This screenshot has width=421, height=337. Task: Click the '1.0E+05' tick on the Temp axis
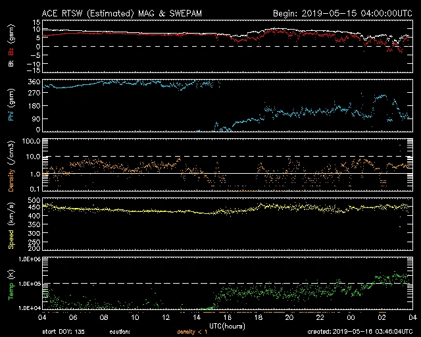coord(30,284)
